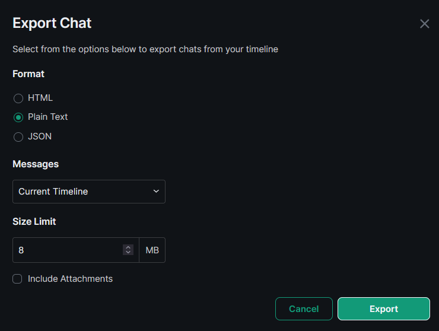
Task: Click the "JSON" option label
Action: tap(40, 136)
